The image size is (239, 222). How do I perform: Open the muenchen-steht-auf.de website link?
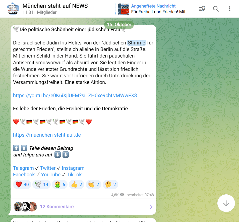pyautogui.click(x=47, y=135)
